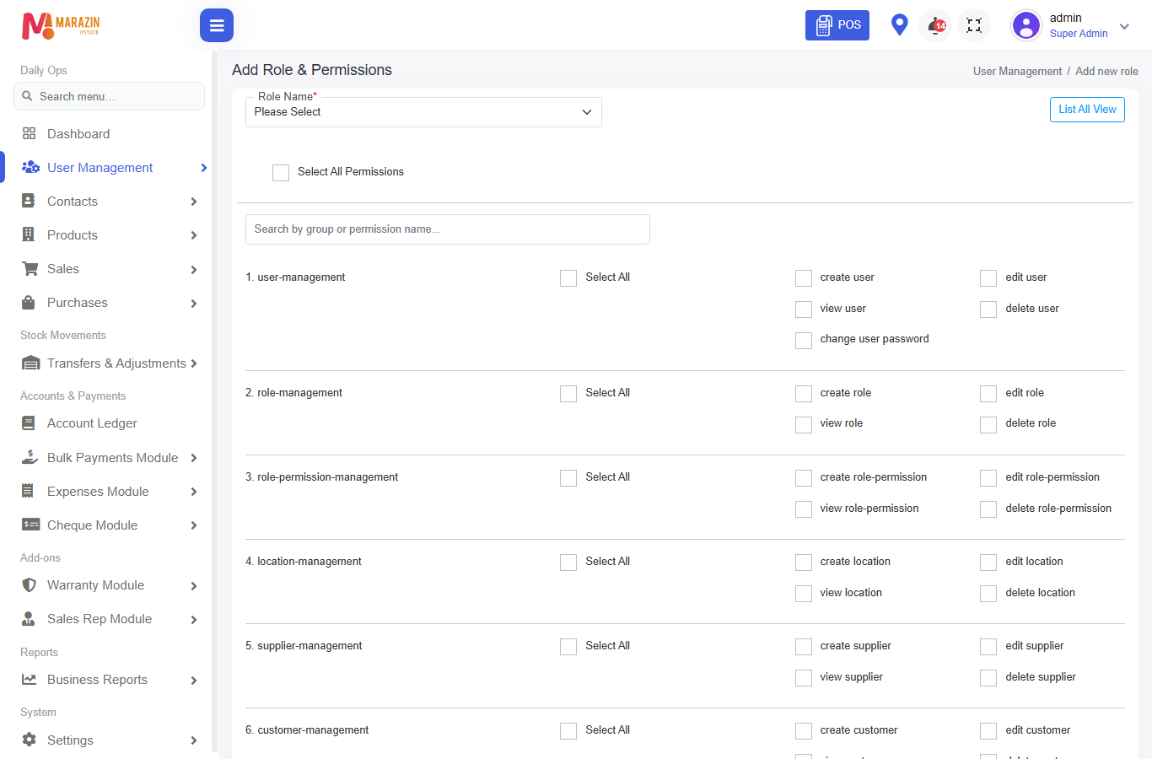Click the hamburger menu toggle button
Screen dimensions: 1152x759
pos(217,25)
